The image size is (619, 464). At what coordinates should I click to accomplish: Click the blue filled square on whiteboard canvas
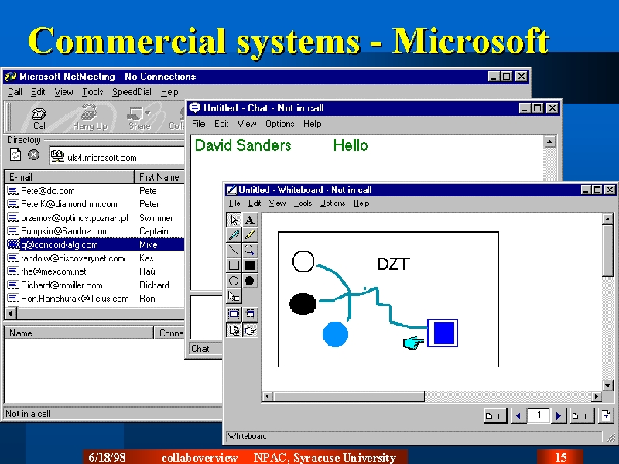click(x=443, y=333)
